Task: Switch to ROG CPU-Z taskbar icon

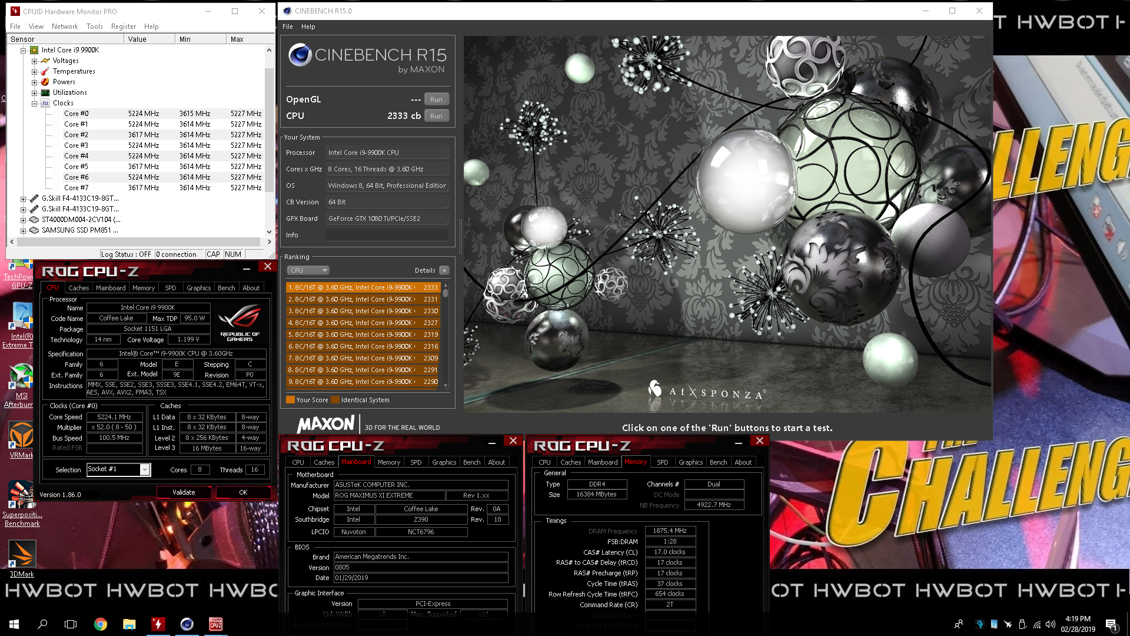Action: [x=215, y=624]
